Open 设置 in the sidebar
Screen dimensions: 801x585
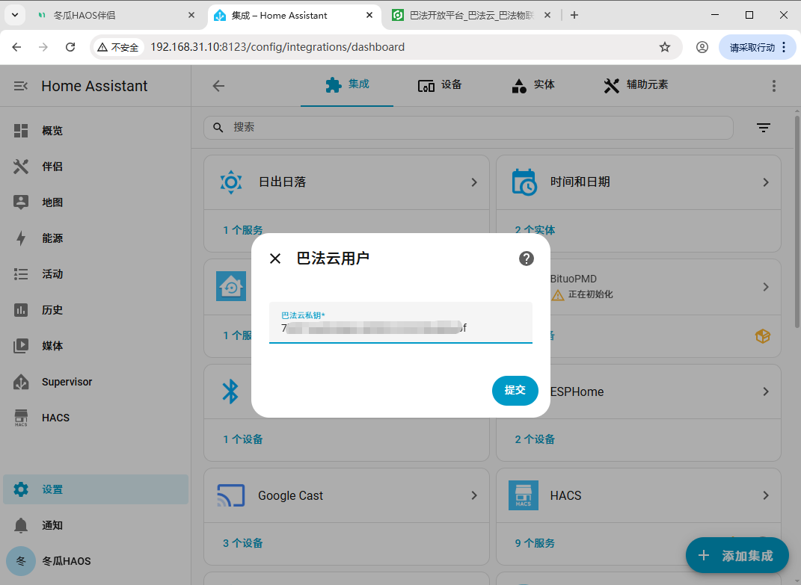tap(96, 489)
